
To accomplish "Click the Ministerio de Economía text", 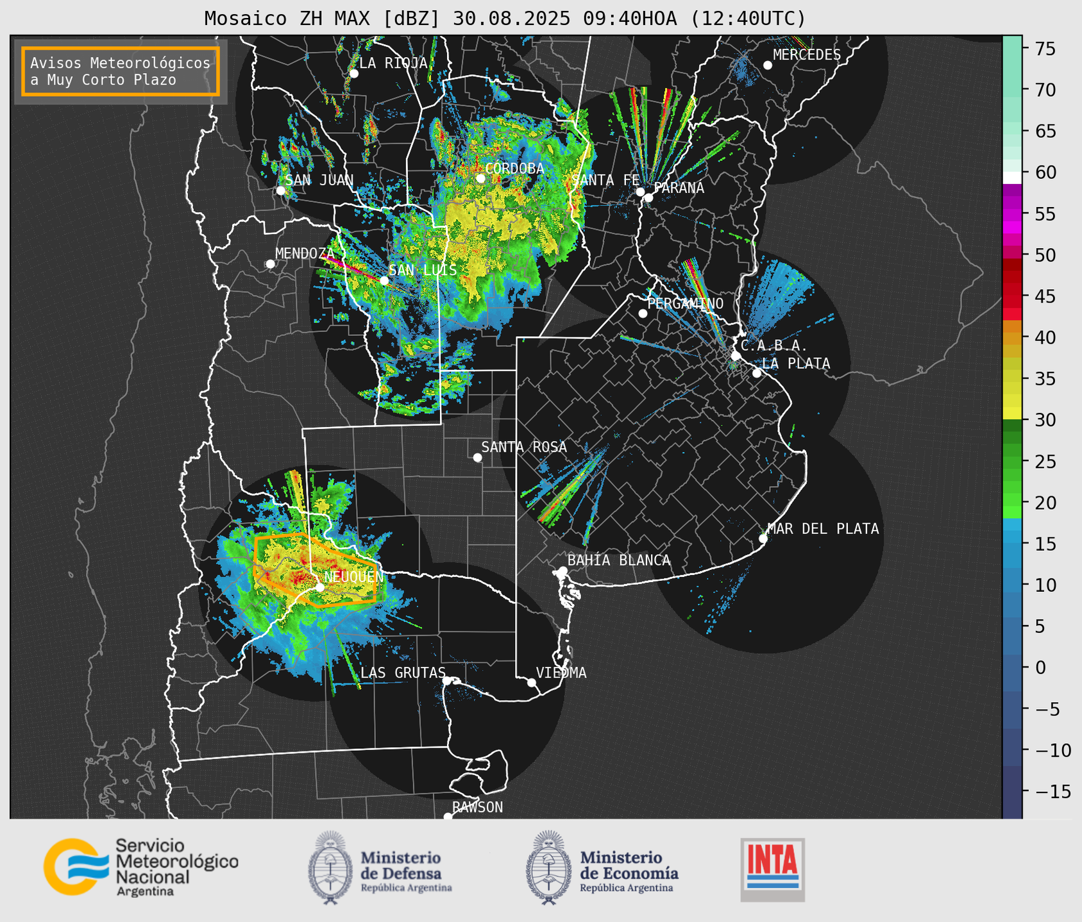I will tap(629, 871).
